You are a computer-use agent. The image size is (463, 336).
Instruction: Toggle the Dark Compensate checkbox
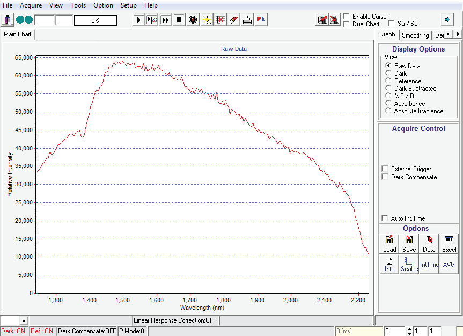[385, 177]
